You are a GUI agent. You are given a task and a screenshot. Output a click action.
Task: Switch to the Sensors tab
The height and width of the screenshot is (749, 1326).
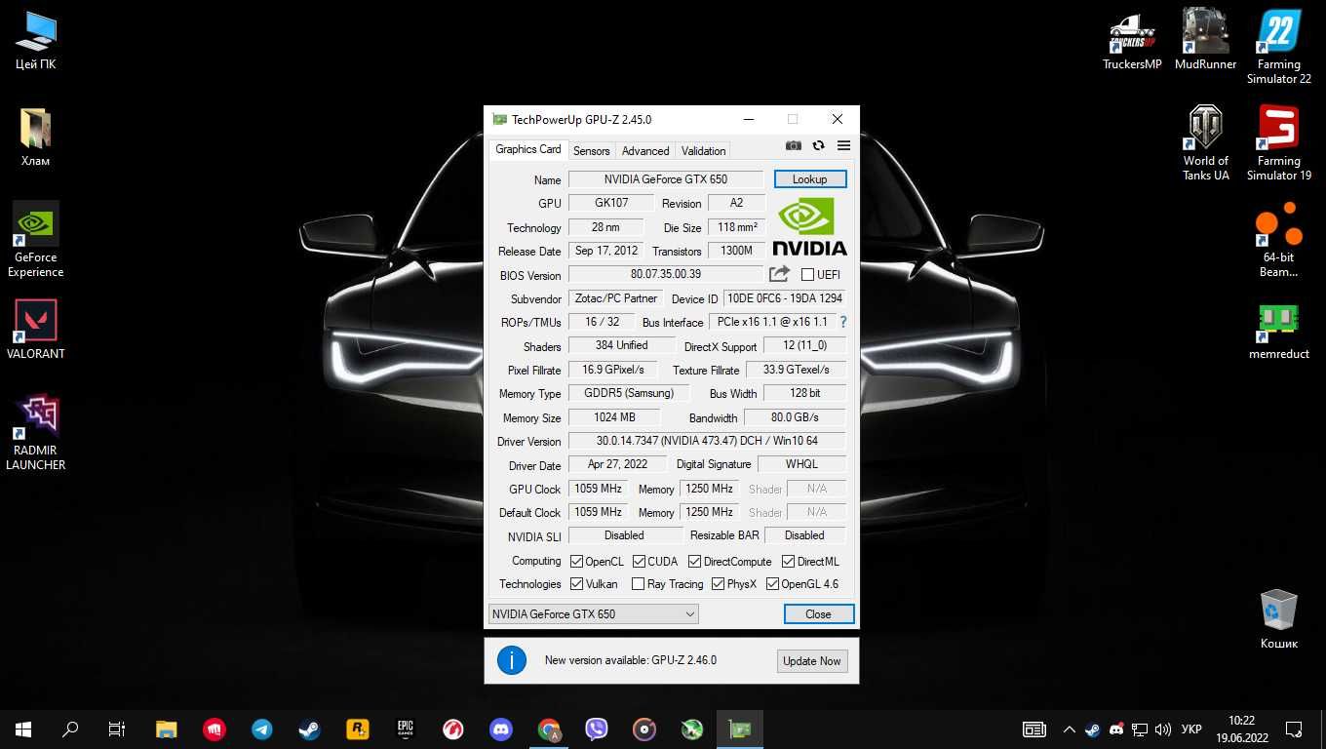[x=591, y=151]
